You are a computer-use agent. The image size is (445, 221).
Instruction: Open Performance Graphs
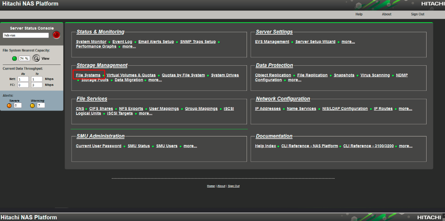click(x=96, y=46)
